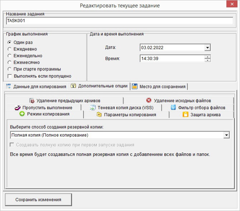Click the delete previous archives icon

32,100
